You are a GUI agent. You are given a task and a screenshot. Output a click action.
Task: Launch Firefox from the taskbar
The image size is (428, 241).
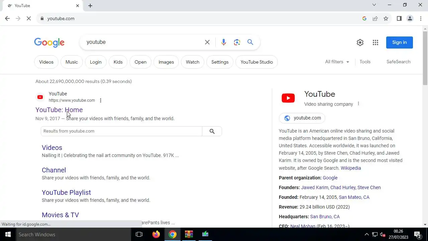pyautogui.click(x=156, y=234)
